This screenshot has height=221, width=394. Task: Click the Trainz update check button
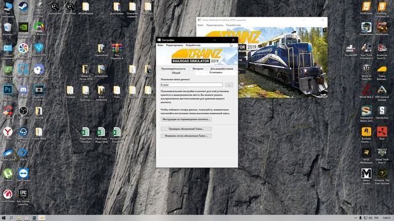pos(186,129)
